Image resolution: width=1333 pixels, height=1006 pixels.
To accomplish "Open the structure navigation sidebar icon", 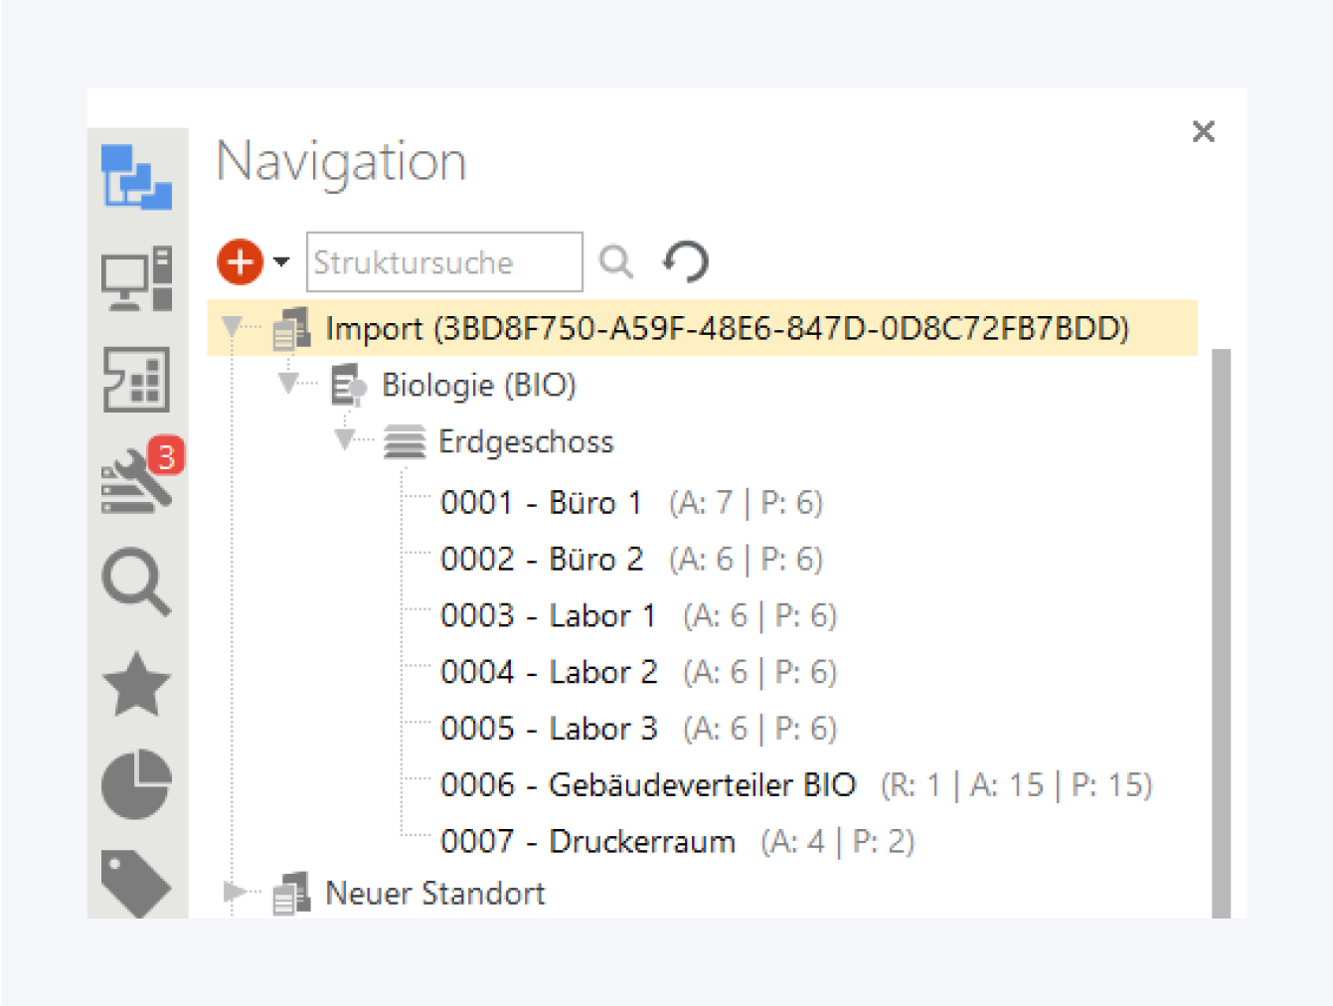I will click(x=136, y=177).
